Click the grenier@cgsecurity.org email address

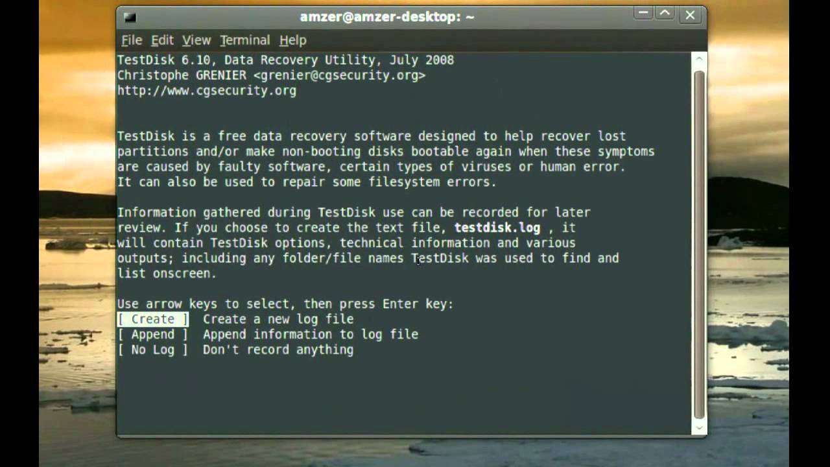pyautogui.click(x=339, y=75)
